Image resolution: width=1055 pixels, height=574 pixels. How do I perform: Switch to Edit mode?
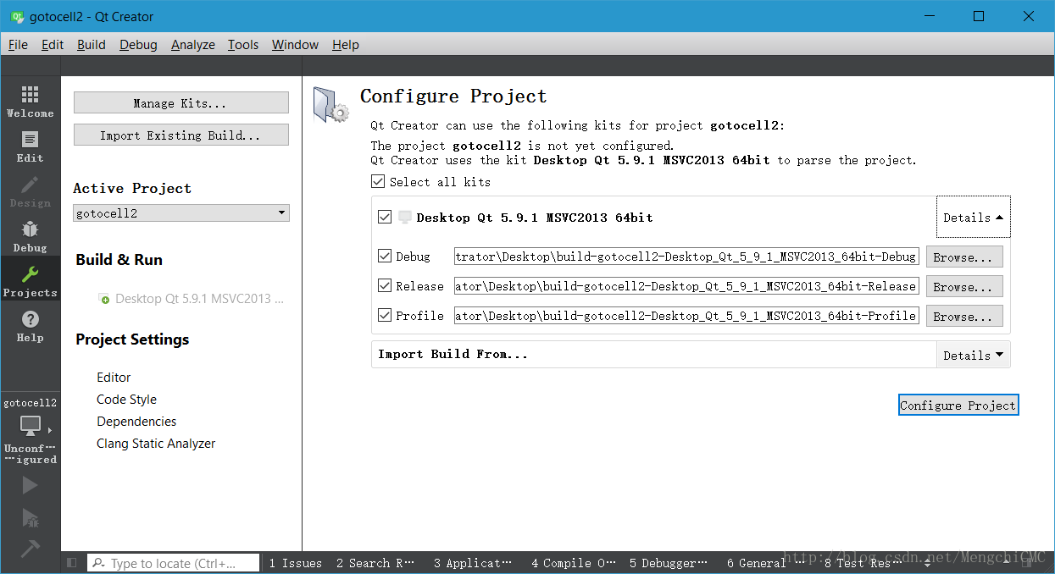point(30,146)
